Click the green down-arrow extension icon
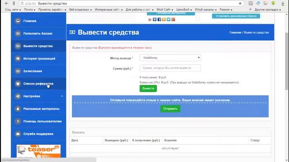 point(273,3)
